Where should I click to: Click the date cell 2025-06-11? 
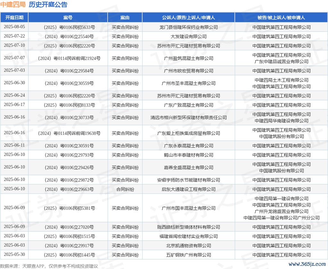[14, 145]
